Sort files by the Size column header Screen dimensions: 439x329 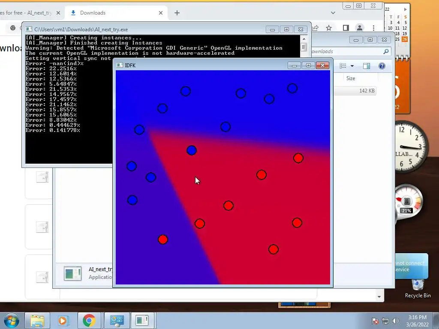[x=351, y=78]
